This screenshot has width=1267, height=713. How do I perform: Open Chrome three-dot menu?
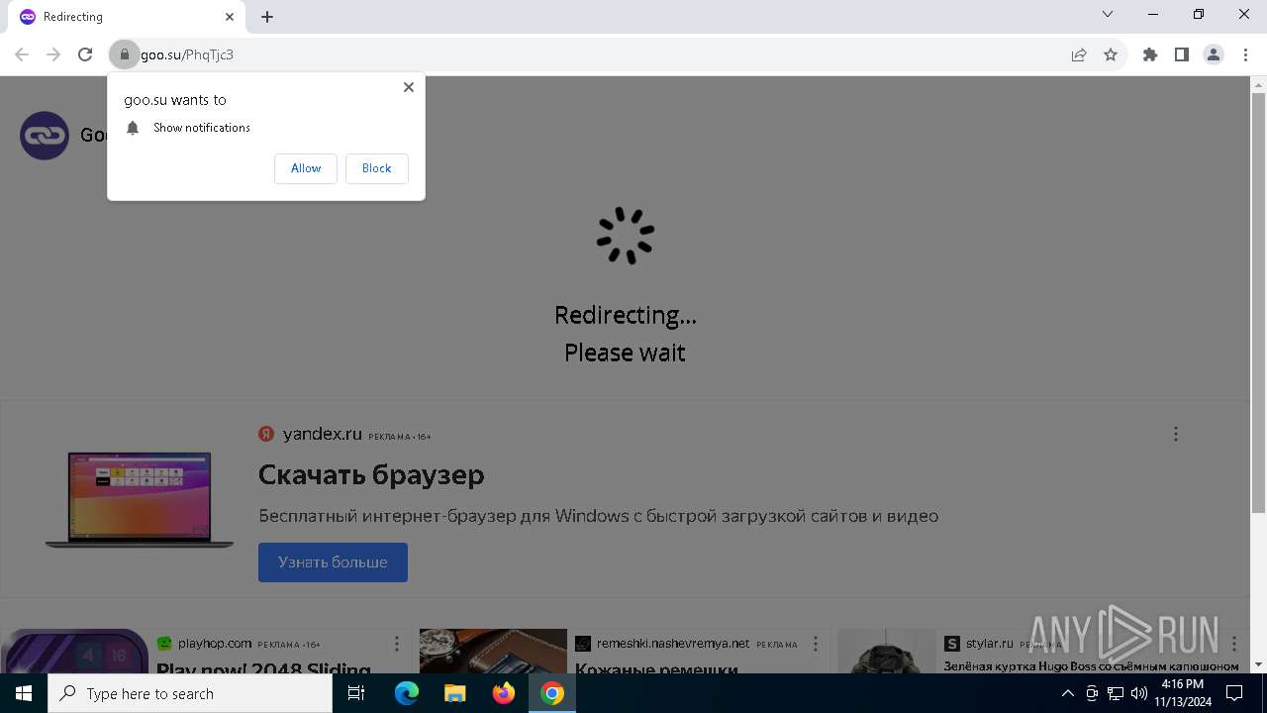coord(1245,54)
